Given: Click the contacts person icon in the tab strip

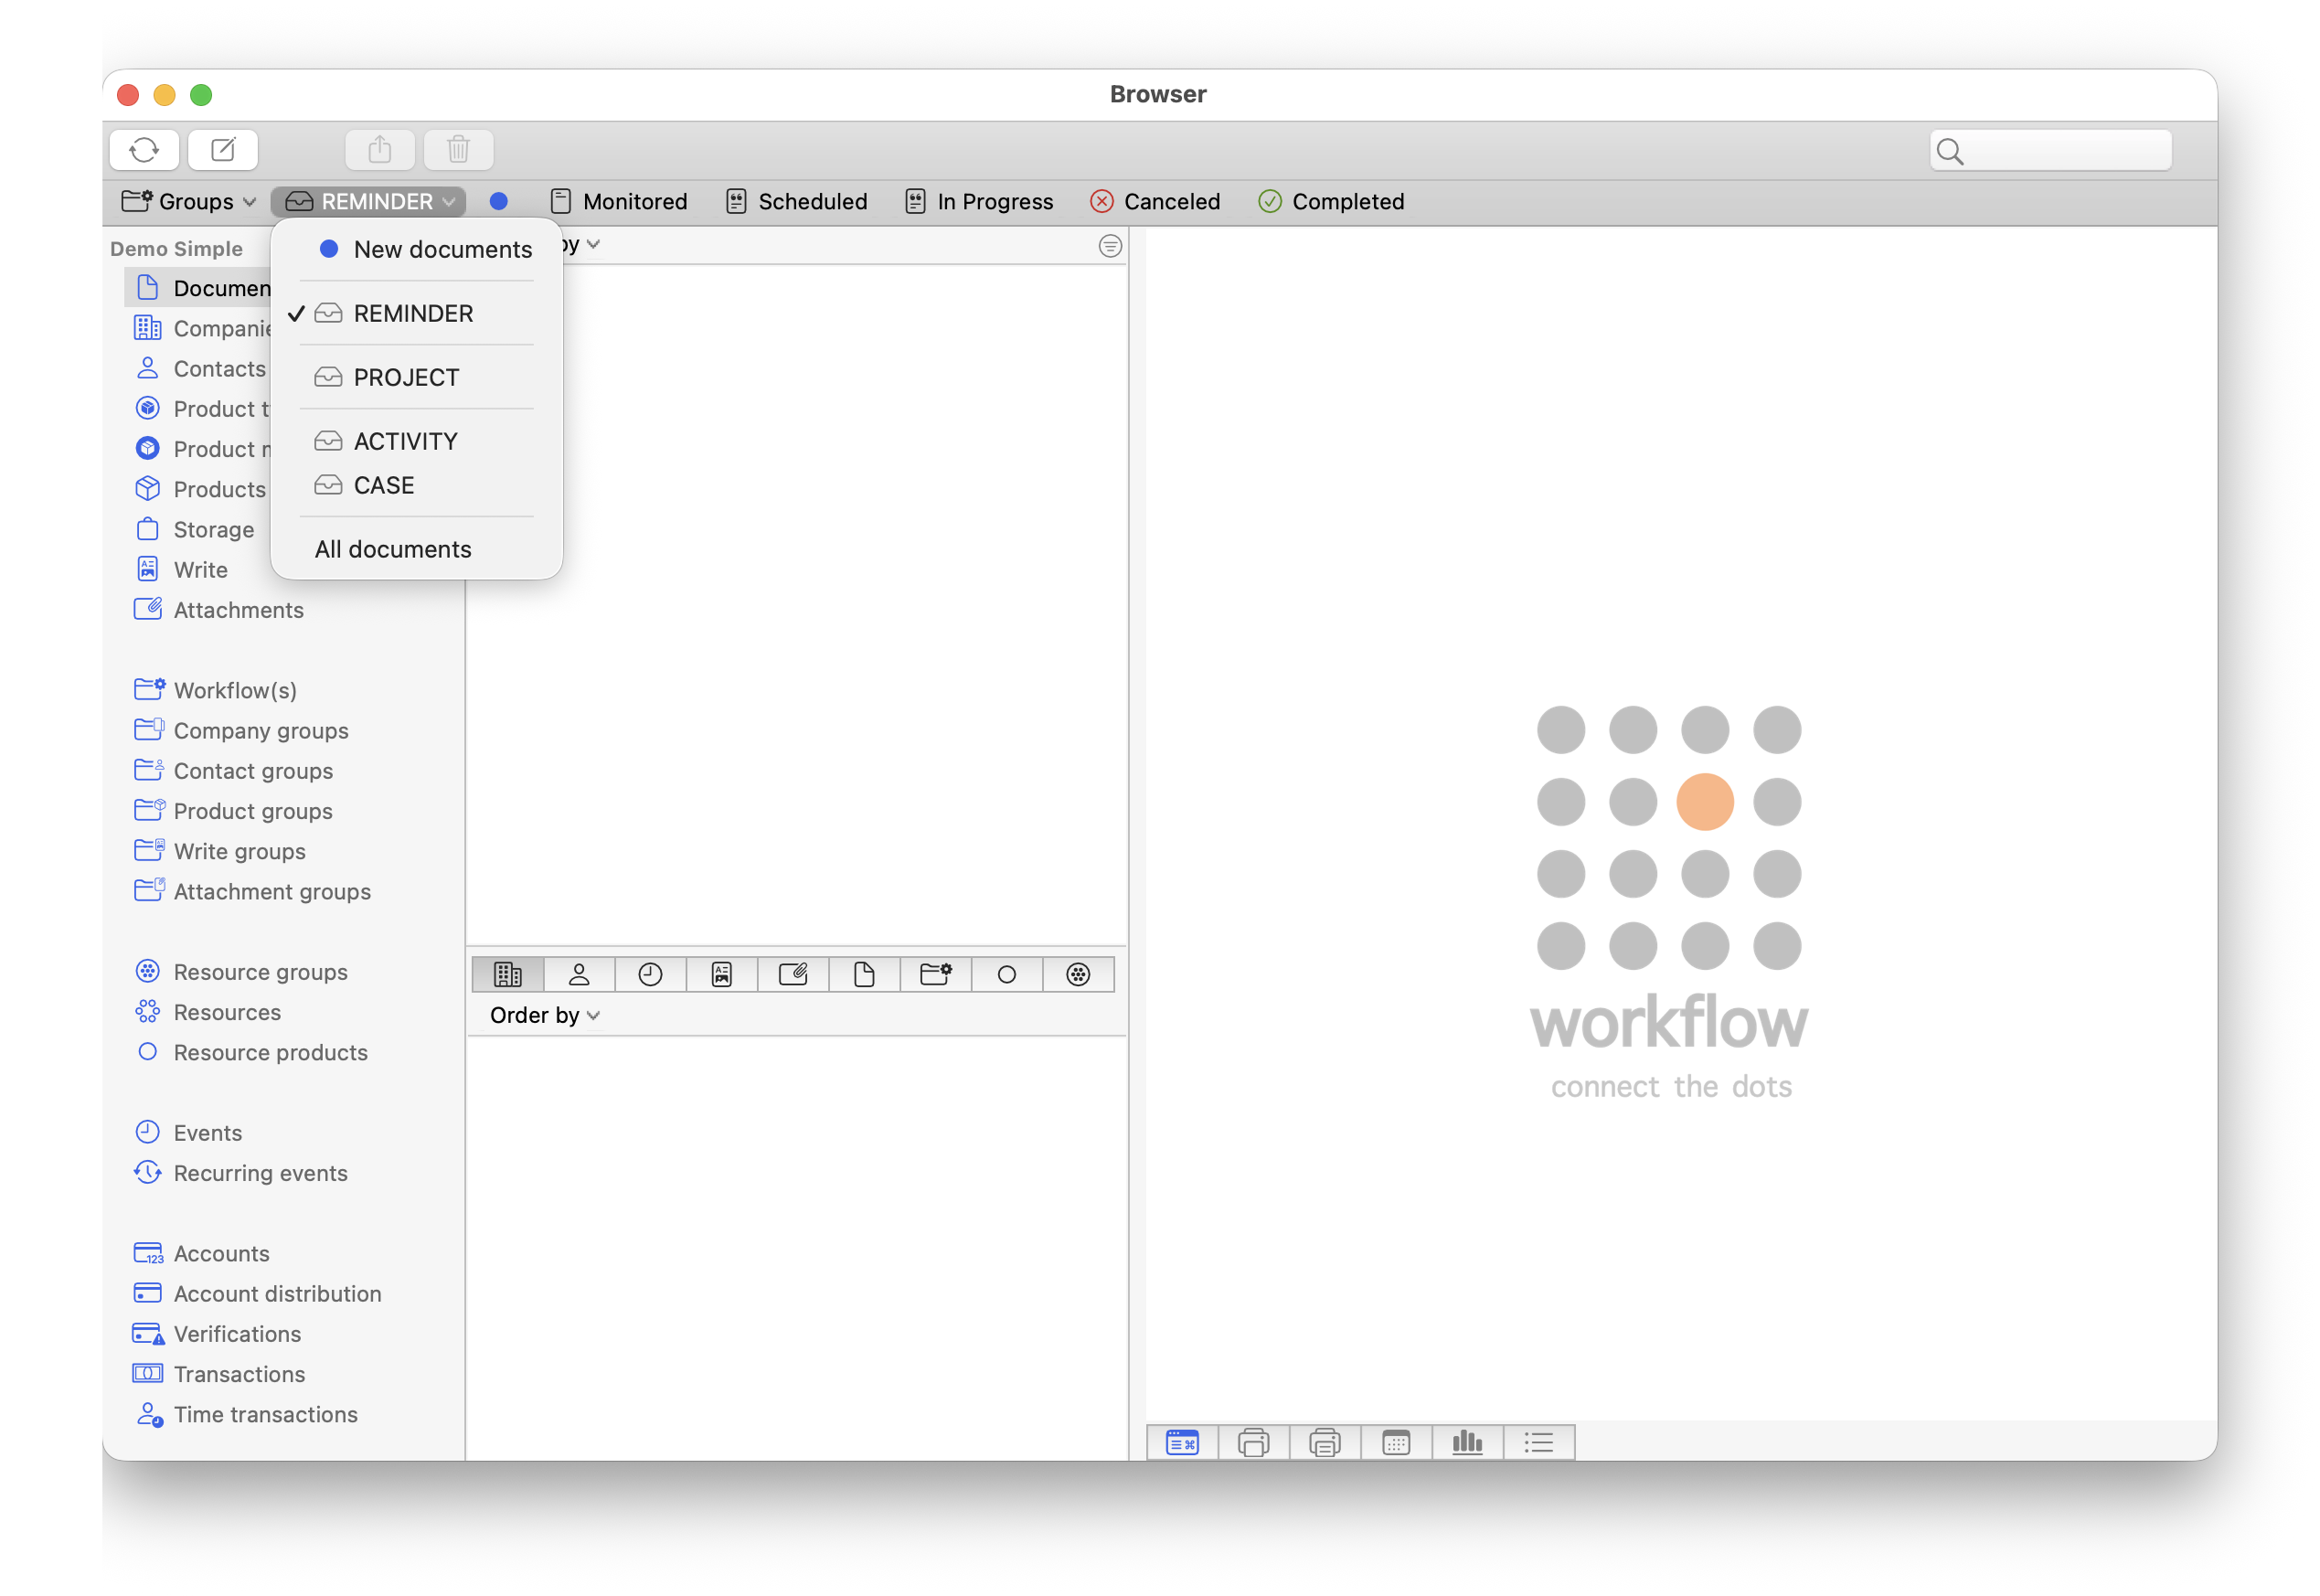Looking at the screenshot, I should coord(579,974).
